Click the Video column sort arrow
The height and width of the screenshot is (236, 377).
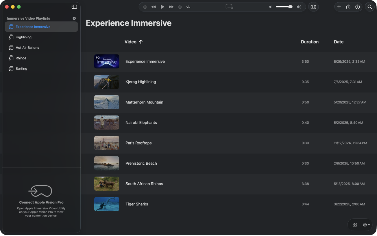pos(141,42)
